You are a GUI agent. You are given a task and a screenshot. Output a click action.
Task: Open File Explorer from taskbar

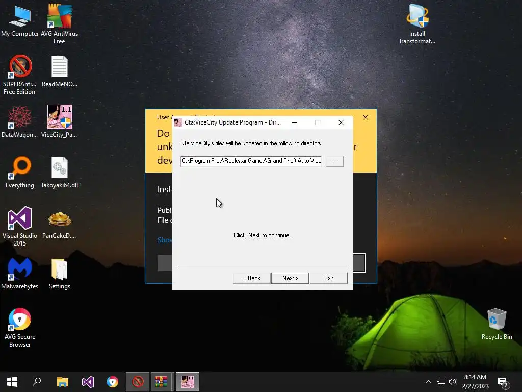tap(63, 382)
